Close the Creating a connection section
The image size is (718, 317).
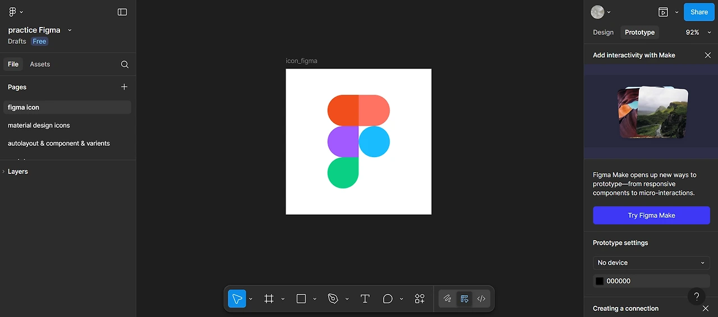click(x=706, y=309)
